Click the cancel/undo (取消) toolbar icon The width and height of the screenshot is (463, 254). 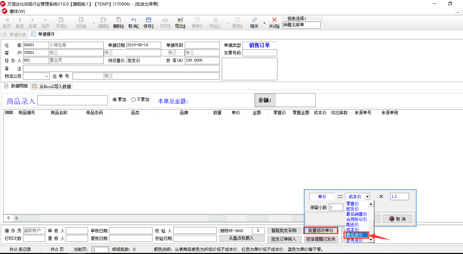point(134,23)
